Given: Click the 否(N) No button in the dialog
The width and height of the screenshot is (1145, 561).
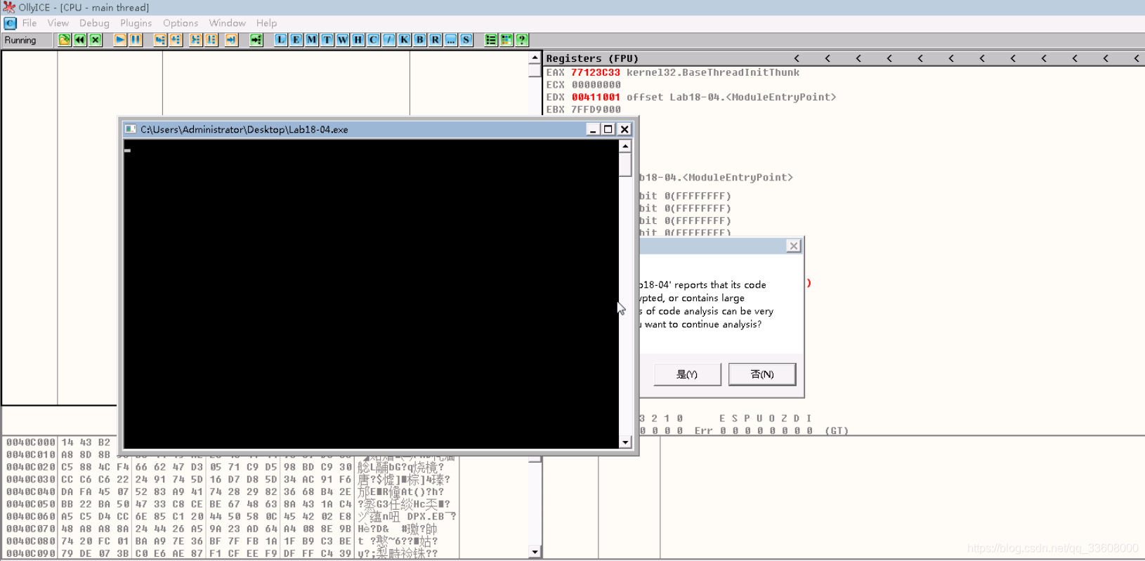Looking at the screenshot, I should 762,374.
